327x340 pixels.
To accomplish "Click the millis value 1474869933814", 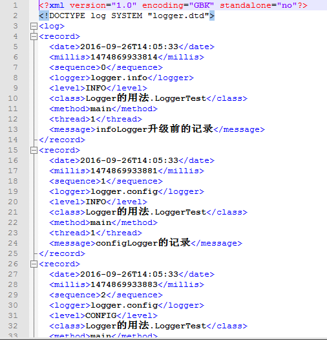I will click(x=124, y=57).
